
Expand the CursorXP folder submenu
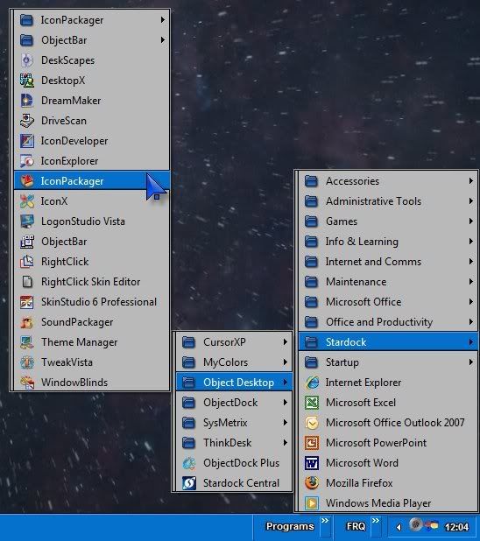[x=234, y=342]
